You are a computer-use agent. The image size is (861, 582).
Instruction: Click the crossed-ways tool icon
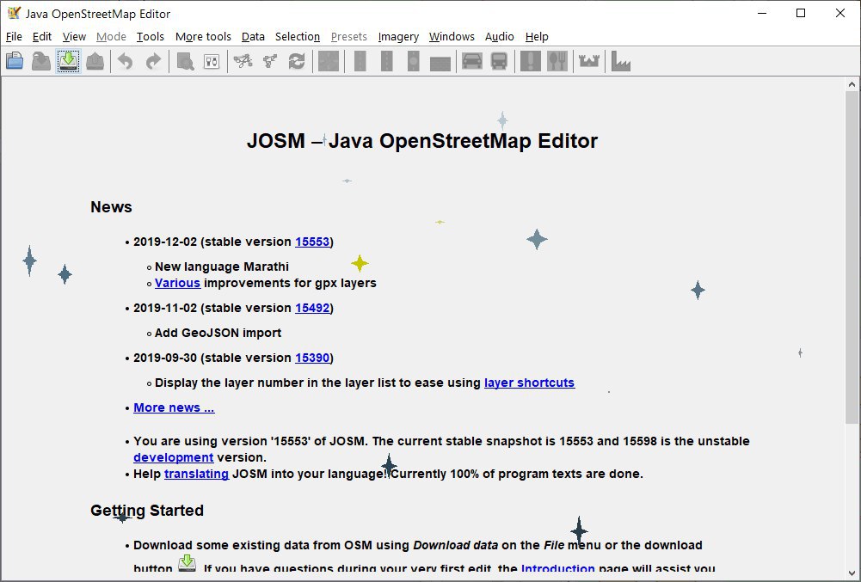pos(243,61)
